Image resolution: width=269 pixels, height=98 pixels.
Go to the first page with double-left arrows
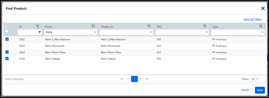[122, 79]
